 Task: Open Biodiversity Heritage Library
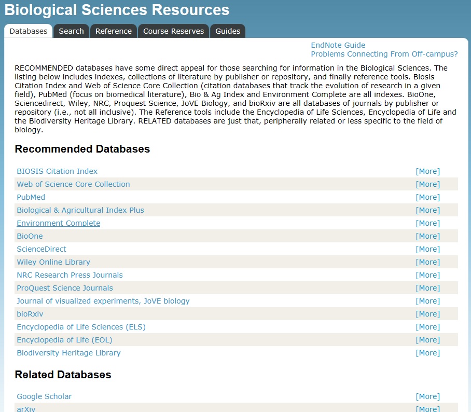pyautogui.click(x=69, y=353)
